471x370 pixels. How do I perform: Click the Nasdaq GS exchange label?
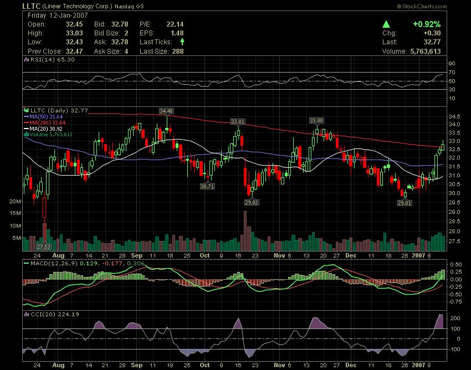129,6
